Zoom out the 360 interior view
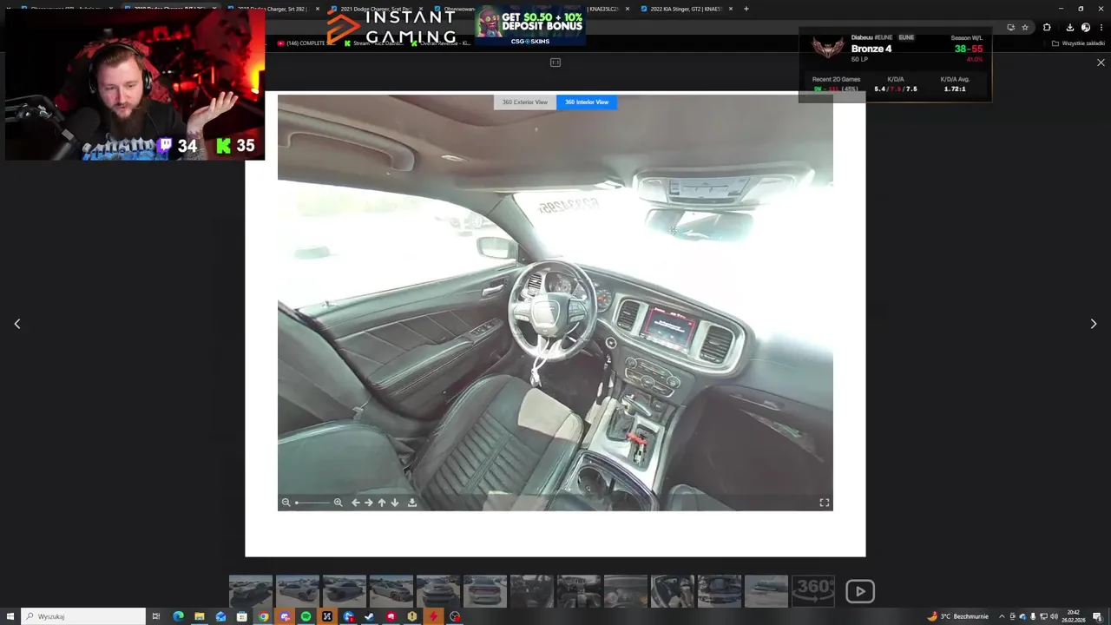 point(286,503)
